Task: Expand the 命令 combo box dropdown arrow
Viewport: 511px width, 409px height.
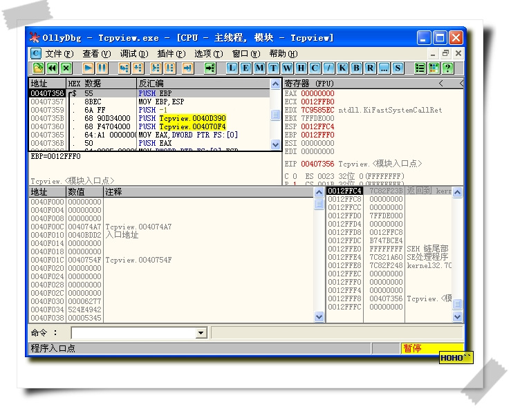Action: (201, 333)
